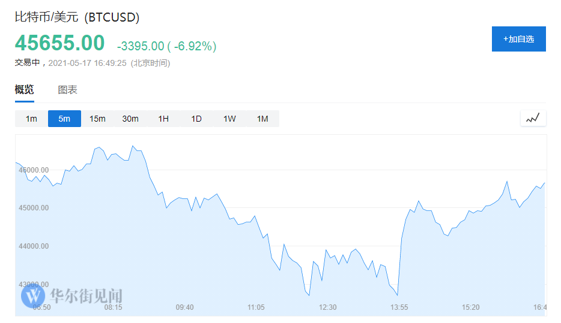Switch chart to 1D interval
This screenshot has height=323, width=561.
196,119
